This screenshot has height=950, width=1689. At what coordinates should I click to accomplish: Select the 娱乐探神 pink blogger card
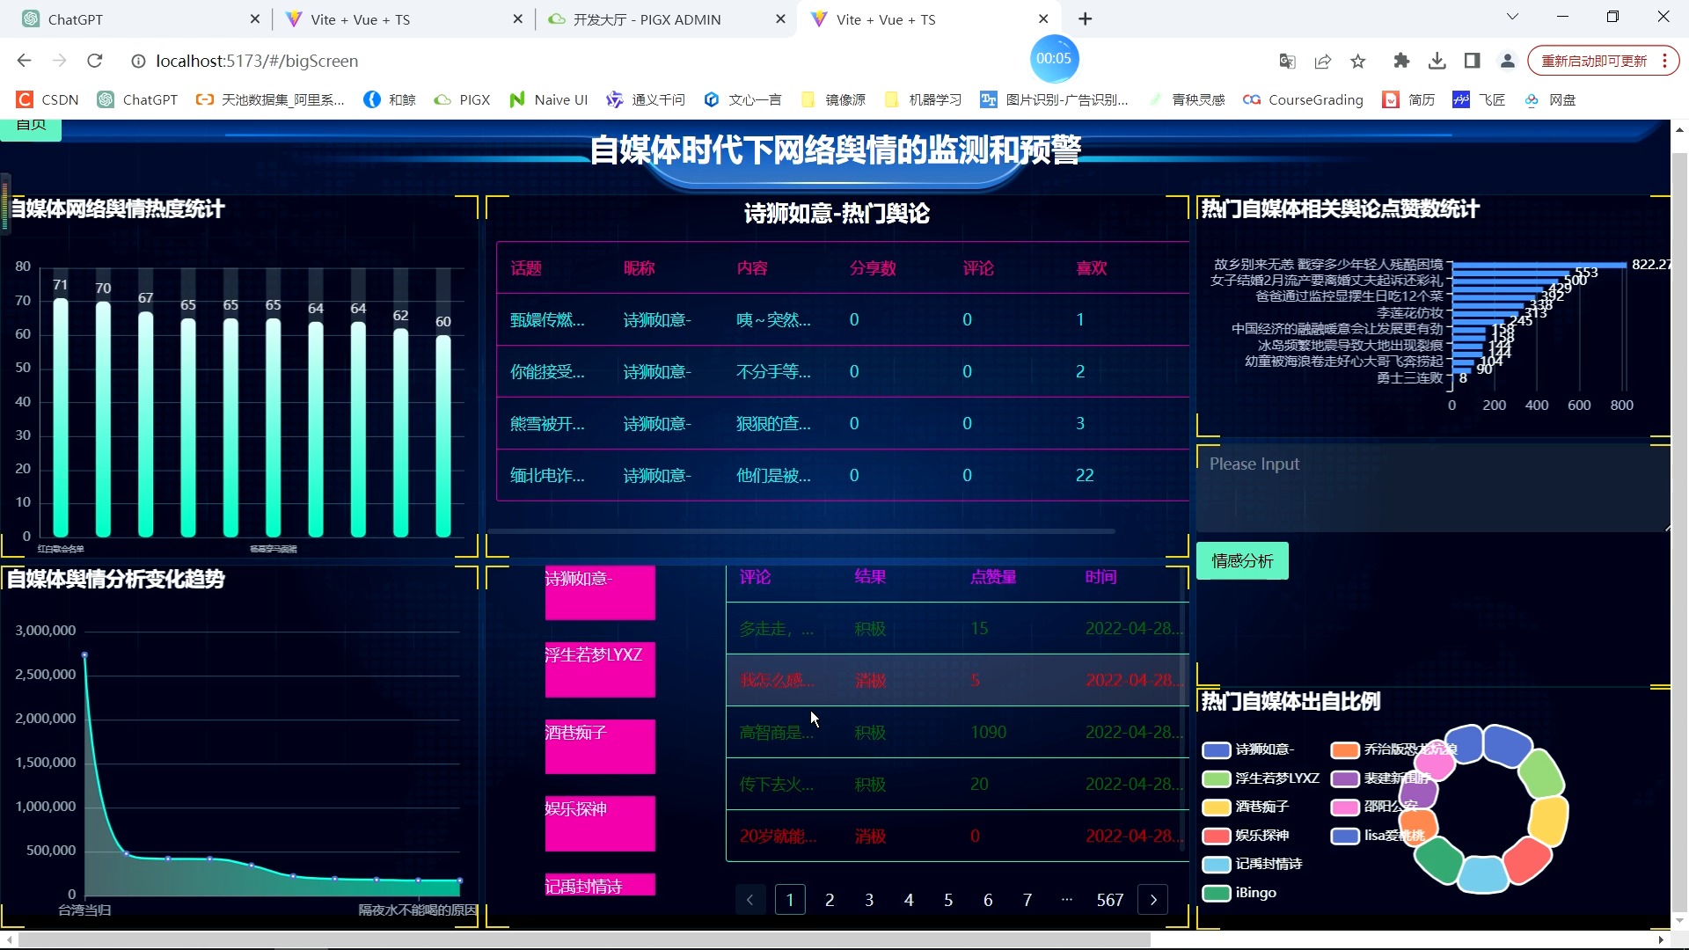[x=600, y=823]
